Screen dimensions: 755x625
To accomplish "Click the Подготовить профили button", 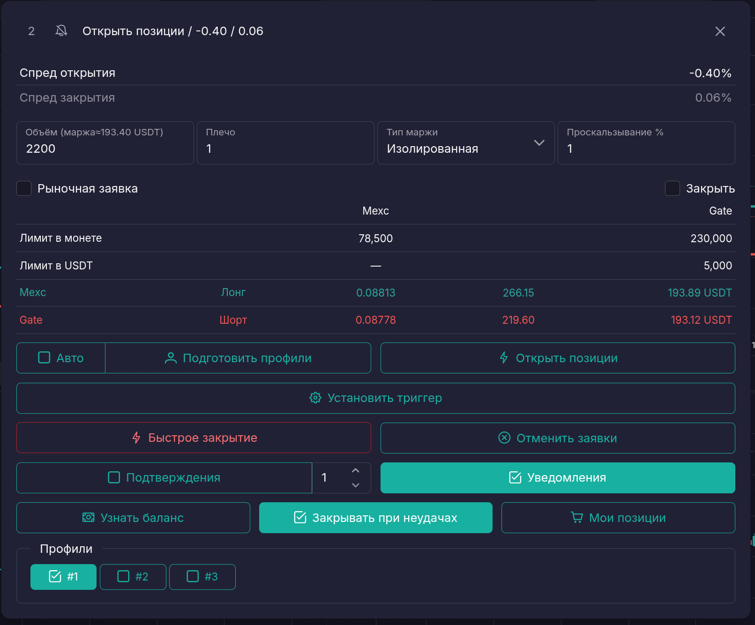I will (x=238, y=358).
